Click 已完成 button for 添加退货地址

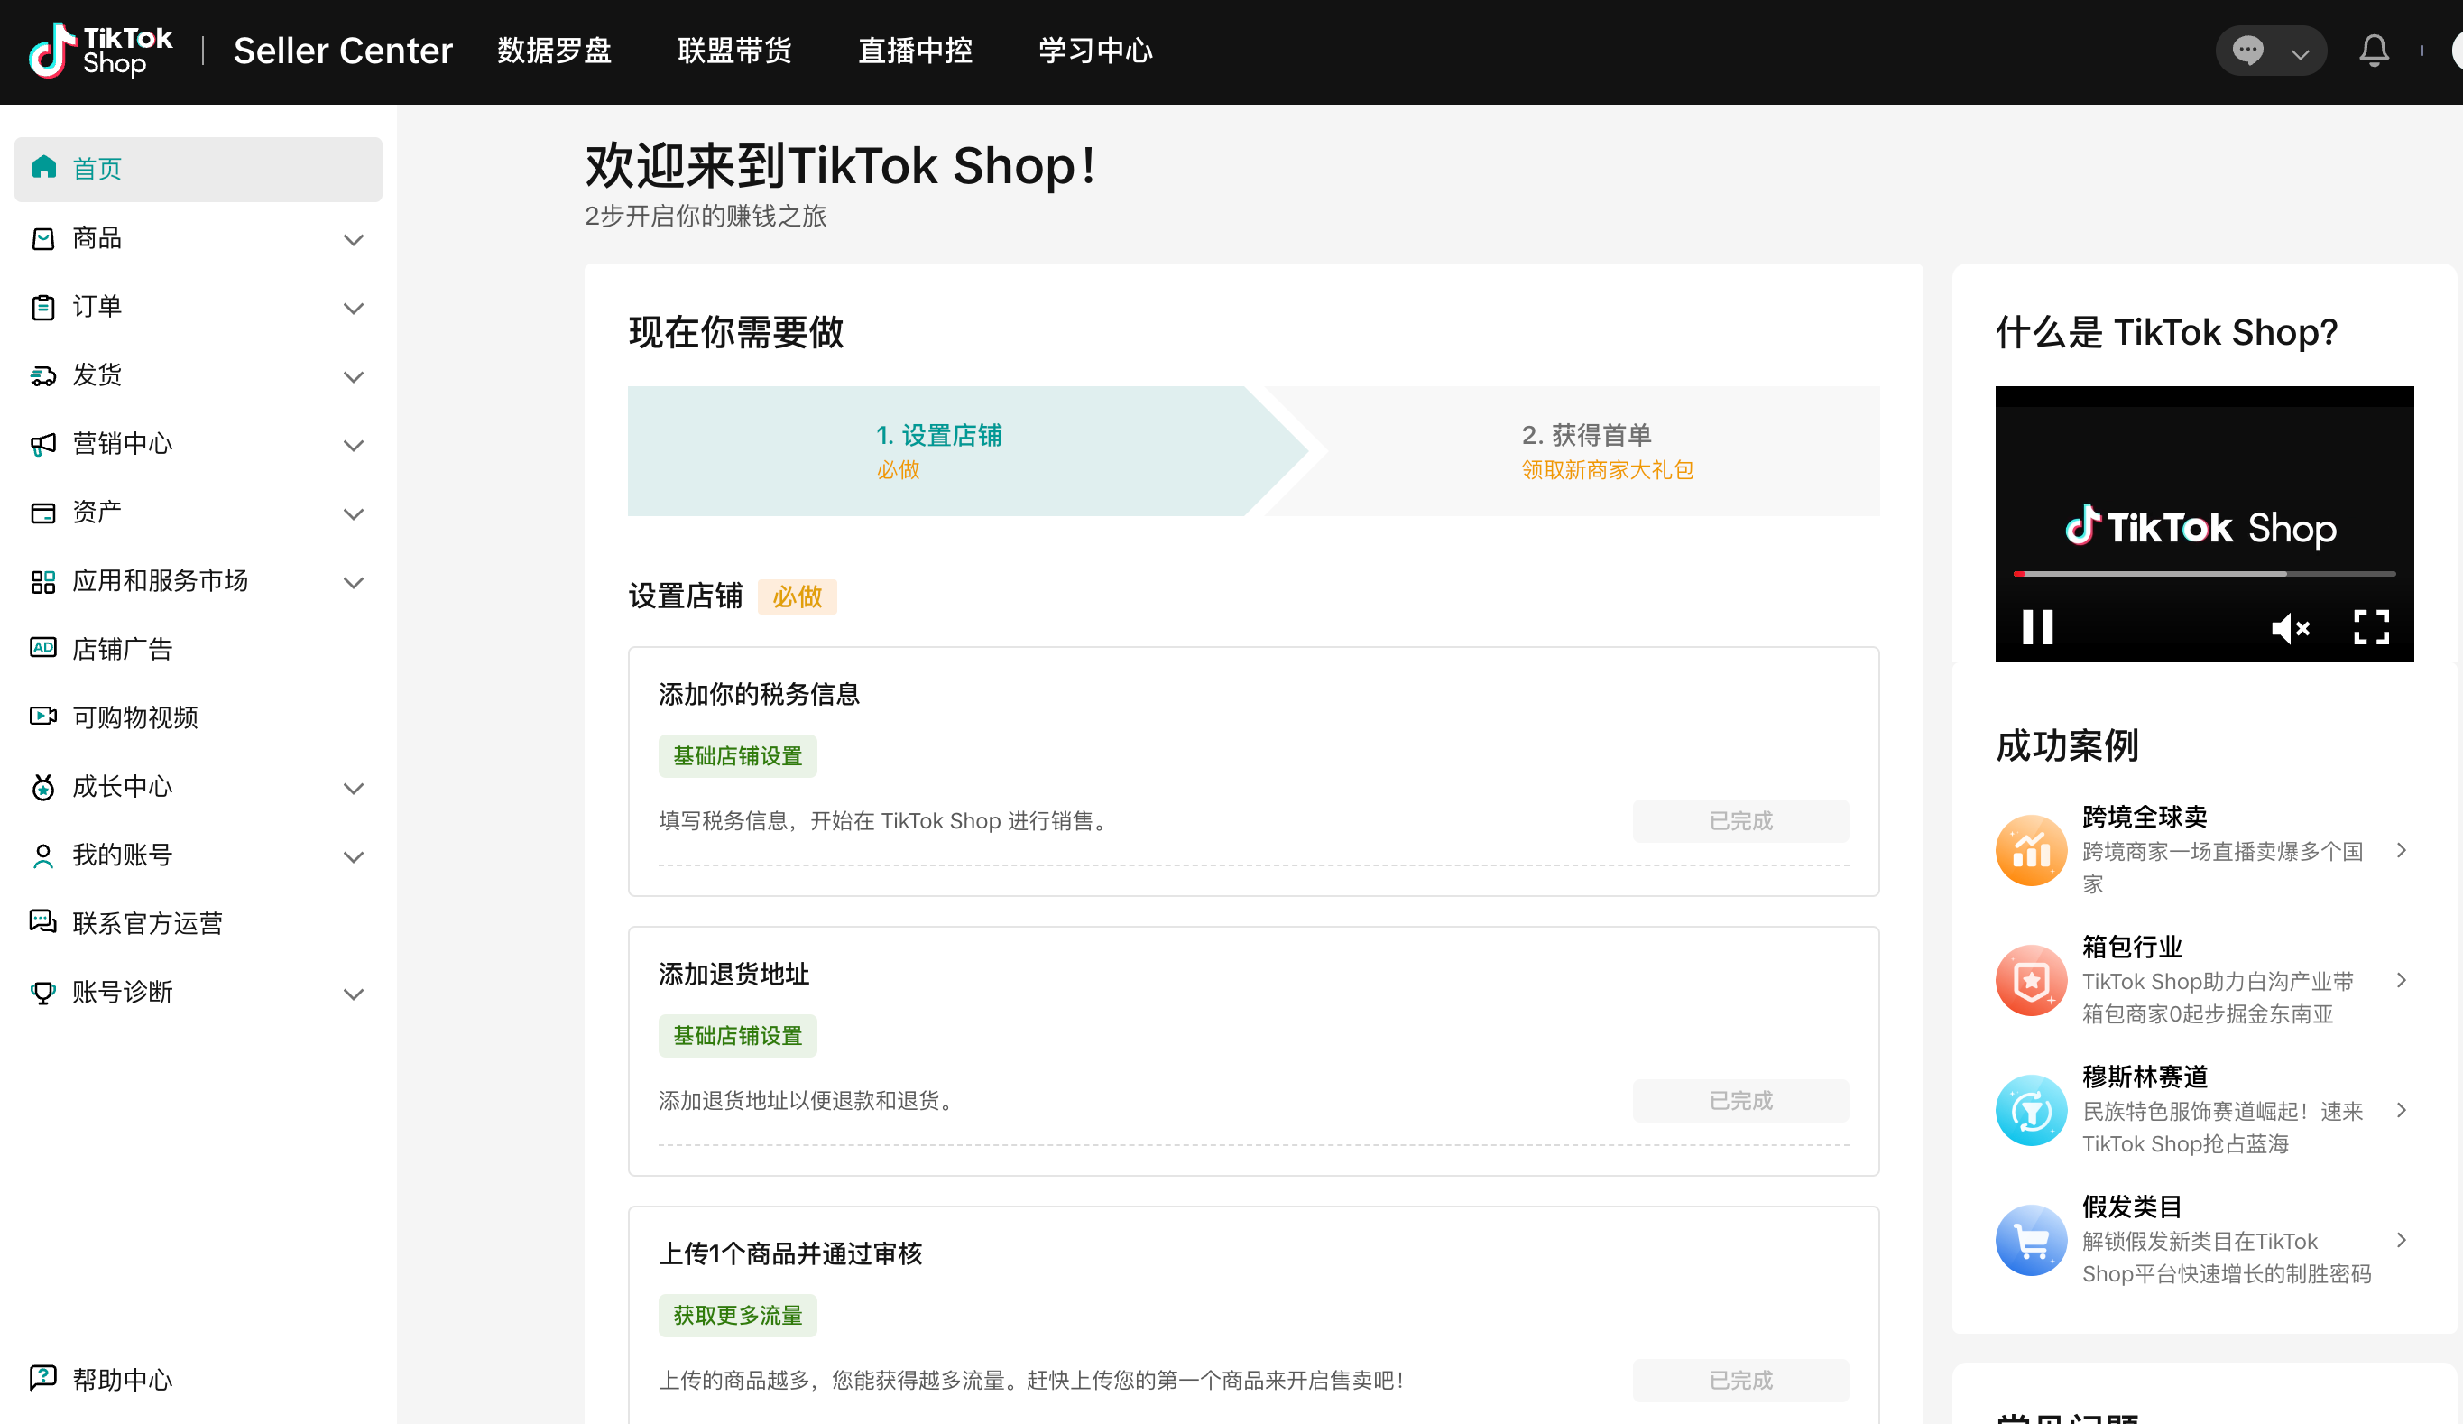1739,1101
